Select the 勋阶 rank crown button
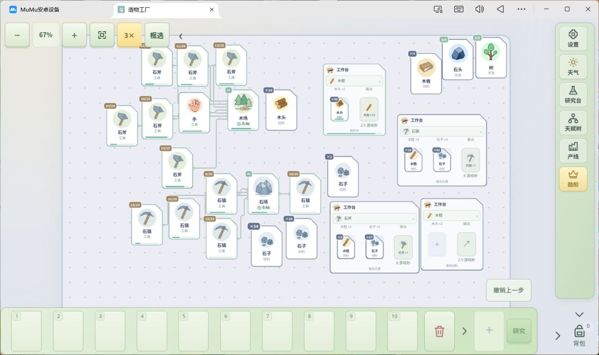This screenshot has height=355, width=599. (572, 179)
